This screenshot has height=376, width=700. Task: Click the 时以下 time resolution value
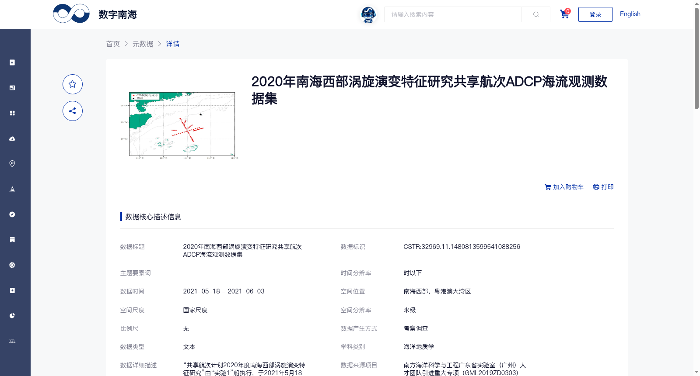(x=413, y=273)
